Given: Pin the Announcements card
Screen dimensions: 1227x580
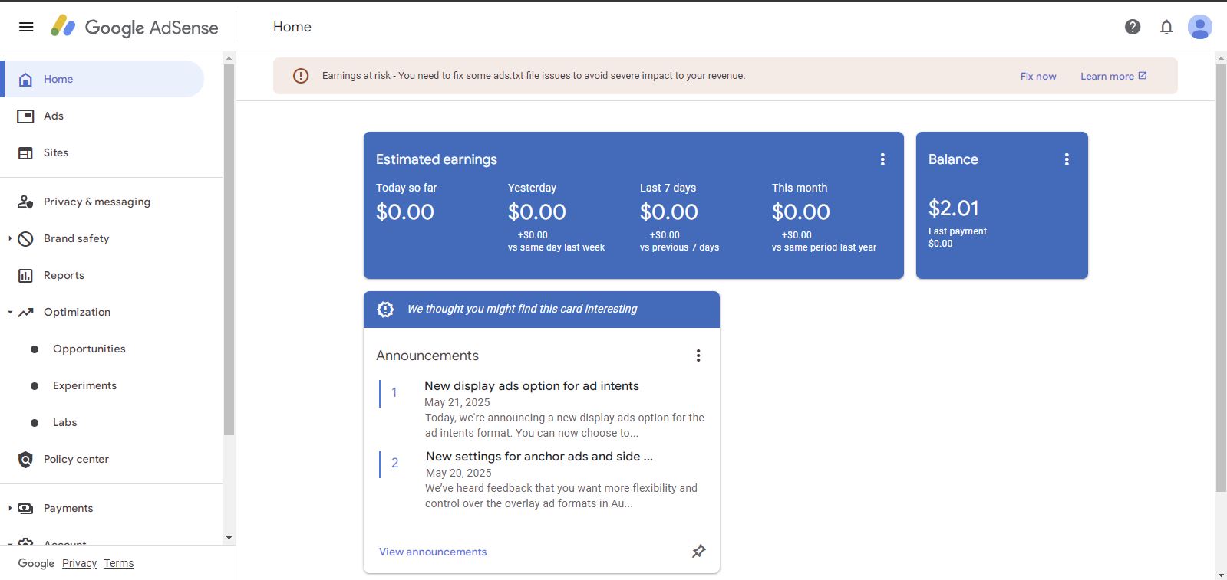Looking at the screenshot, I should (699, 551).
